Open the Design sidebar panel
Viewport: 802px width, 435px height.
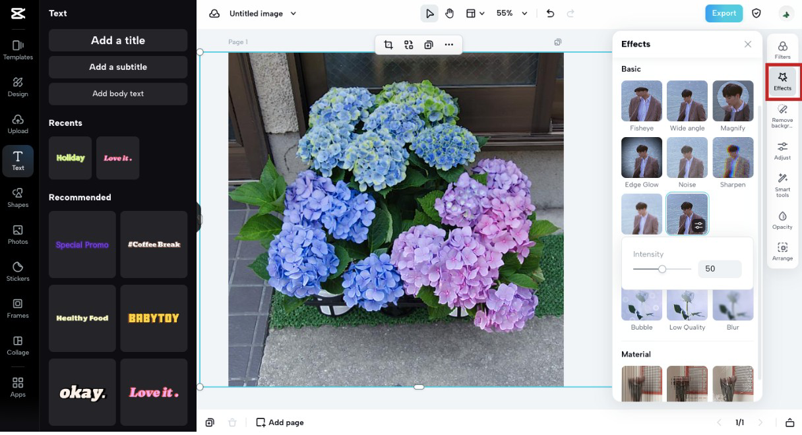pyautogui.click(x=18, y=87)
